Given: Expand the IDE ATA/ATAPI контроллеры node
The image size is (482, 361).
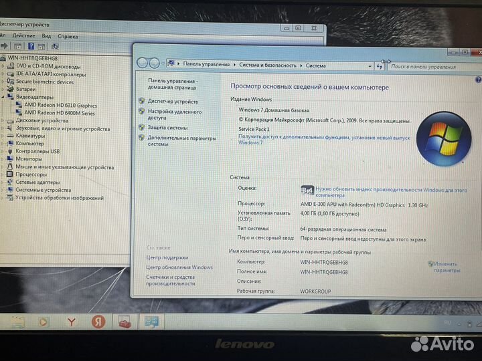Looking at the screenshot, I should click(3, 74).
